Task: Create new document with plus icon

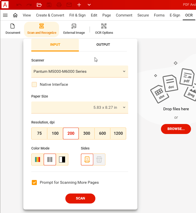Action: (x=79, y=5)
